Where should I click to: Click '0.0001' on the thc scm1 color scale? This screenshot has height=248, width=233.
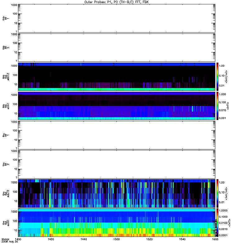[x=223, y=235]
